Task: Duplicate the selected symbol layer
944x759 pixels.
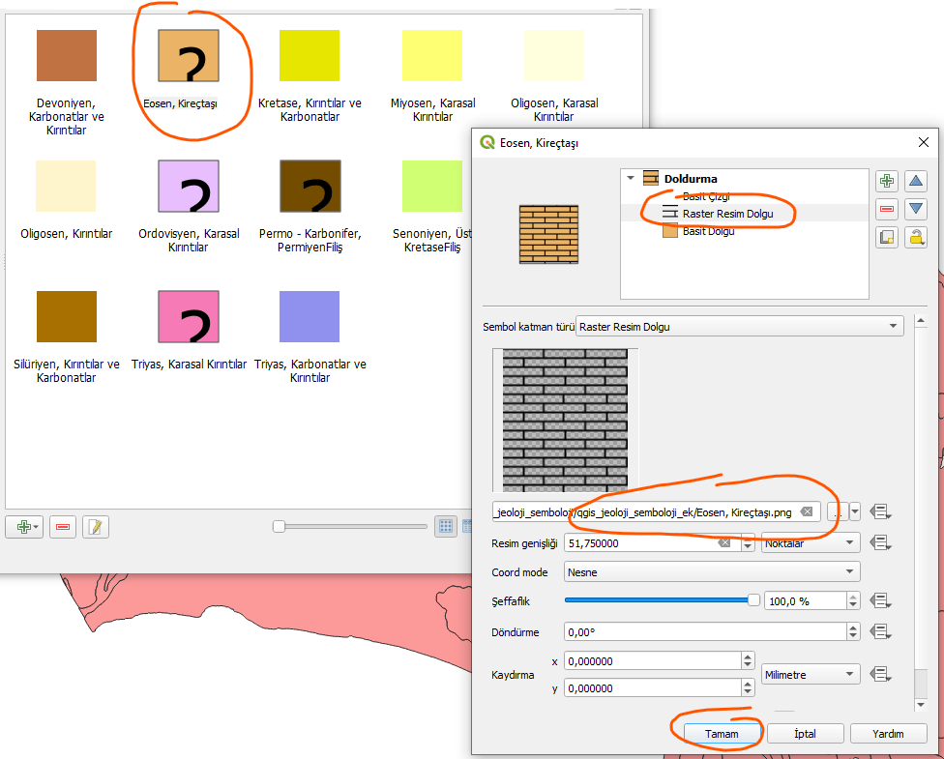Action: click(x=886, y=237)
